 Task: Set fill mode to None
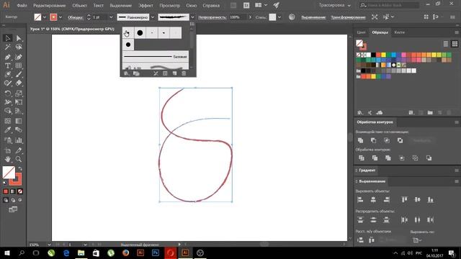[20, 191]
